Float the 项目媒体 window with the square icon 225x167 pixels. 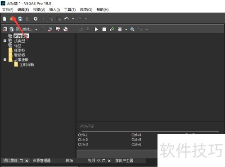pyautogui.click(x=21, y=161)
